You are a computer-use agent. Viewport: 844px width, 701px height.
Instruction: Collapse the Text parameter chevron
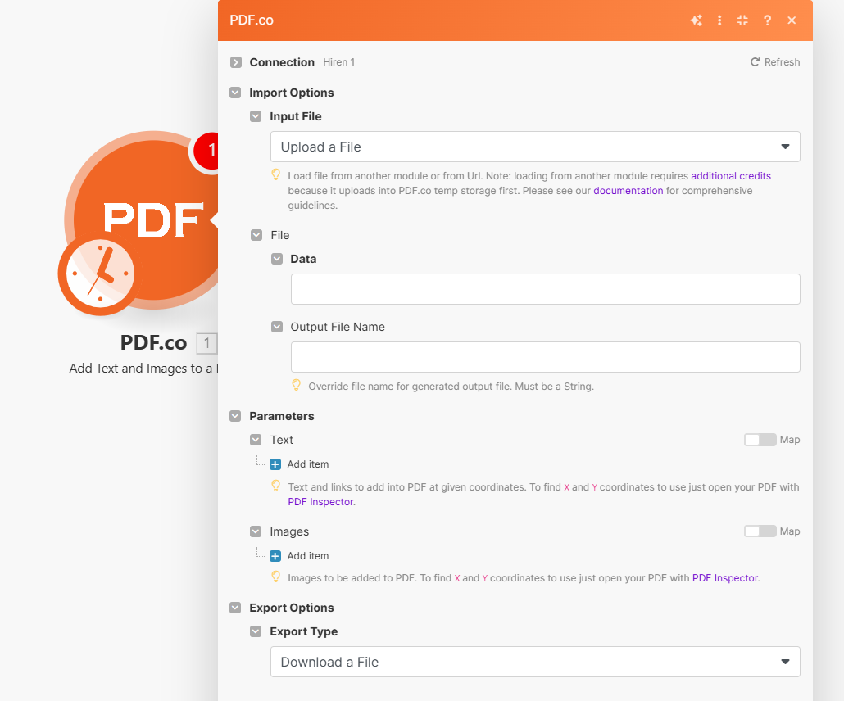click(x=256, y=440)
